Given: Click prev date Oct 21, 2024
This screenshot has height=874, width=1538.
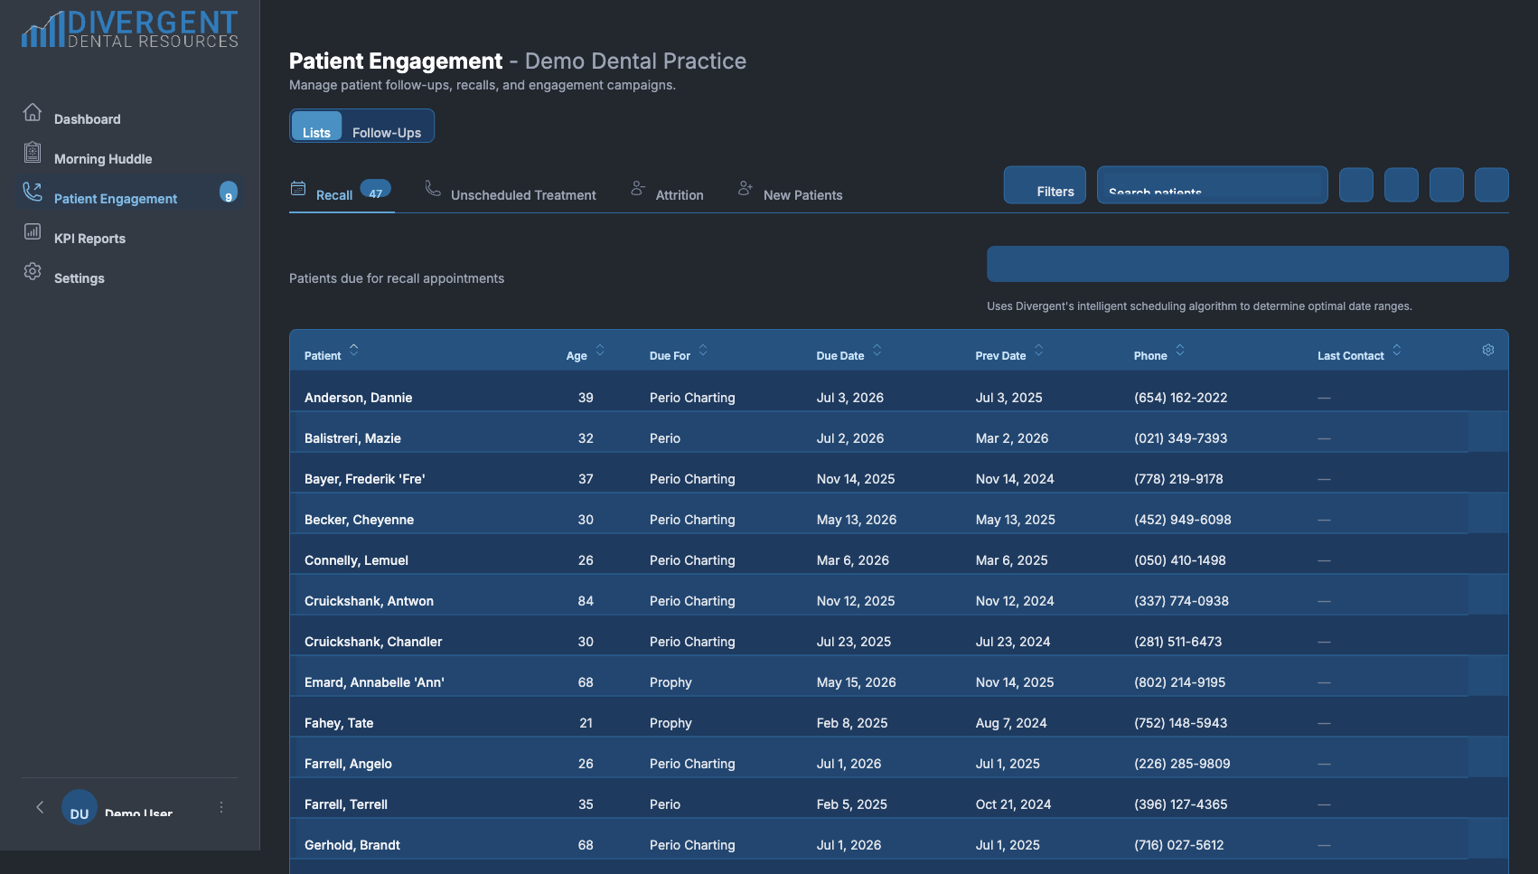Looking at the screenshot, I should point(1013,804).
